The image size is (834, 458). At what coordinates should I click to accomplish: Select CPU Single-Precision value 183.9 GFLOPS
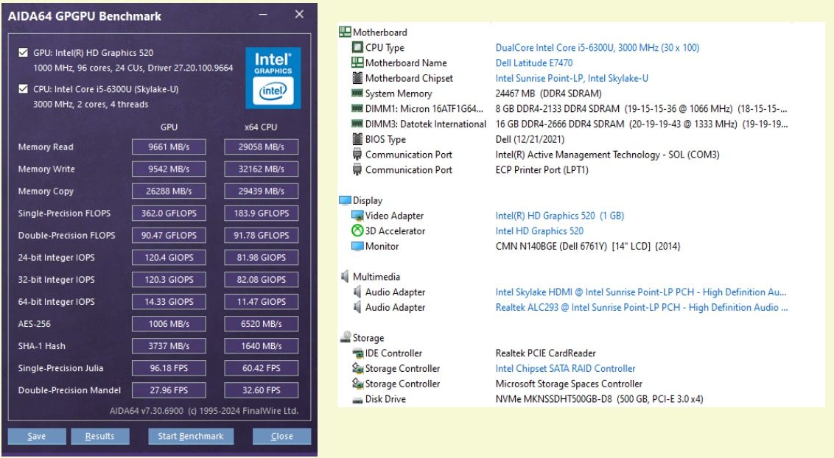[x=261, y=213]
